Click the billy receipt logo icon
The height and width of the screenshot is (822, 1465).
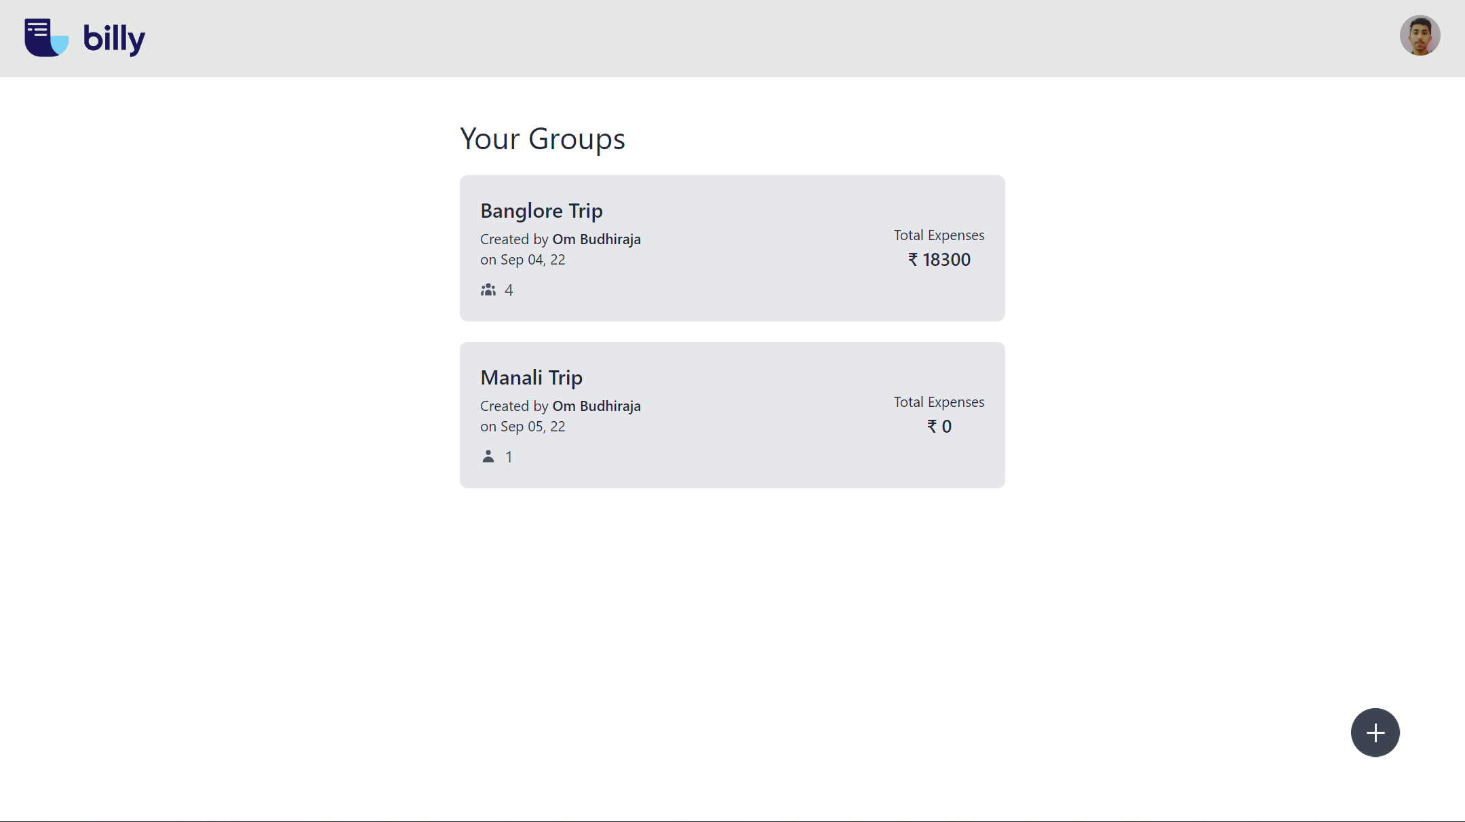click(46, 38)
